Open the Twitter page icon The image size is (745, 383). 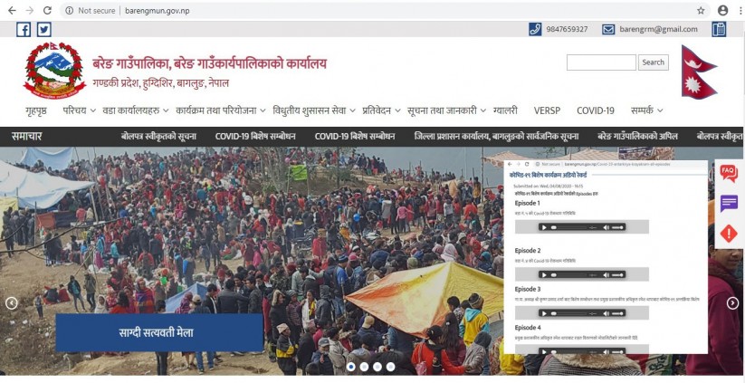pos(43,30)
